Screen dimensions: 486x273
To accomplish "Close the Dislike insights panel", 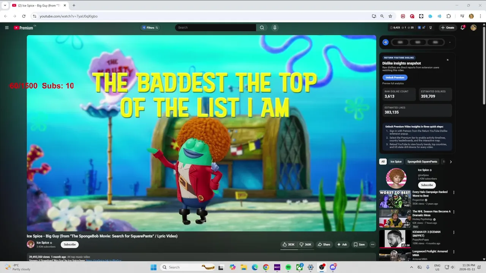I will [448, 60].
